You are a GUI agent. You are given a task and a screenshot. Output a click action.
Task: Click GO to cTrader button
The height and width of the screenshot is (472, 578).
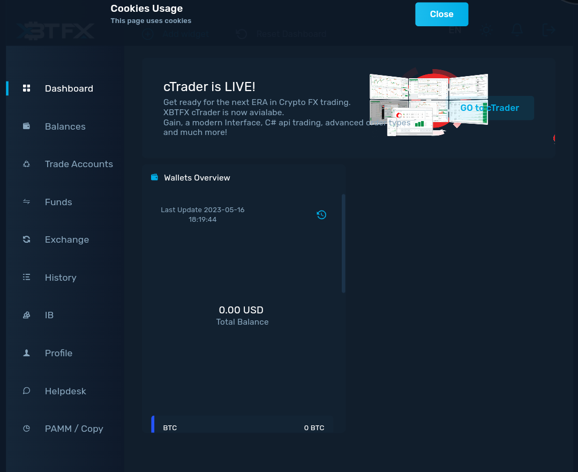pos(490,108)
